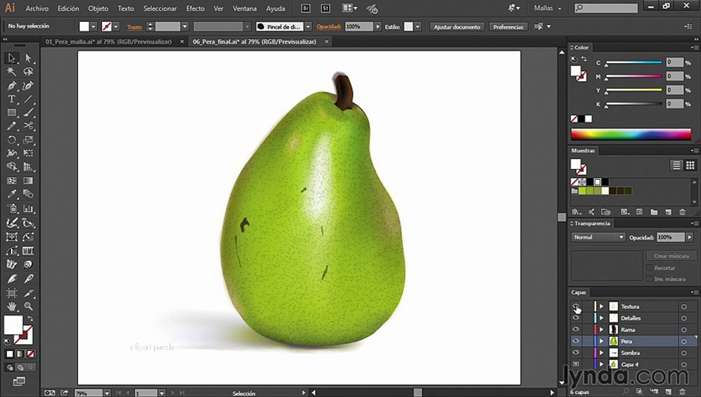Open the Objeto menu
This screenshot has width=701, height=397.
pyautogui.click(x=98, y=8)
